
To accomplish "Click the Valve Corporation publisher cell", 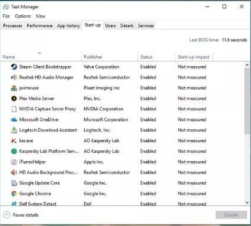I will [101, 67].
